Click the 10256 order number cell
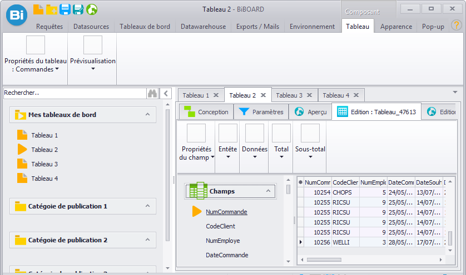This screenshot has height=275, width=466. [x=318, y=242]
